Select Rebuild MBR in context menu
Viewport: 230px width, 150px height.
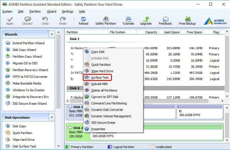[113, 84]
